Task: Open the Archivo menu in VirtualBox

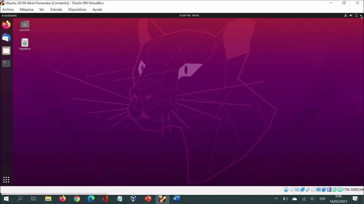Action: point(8,9)
